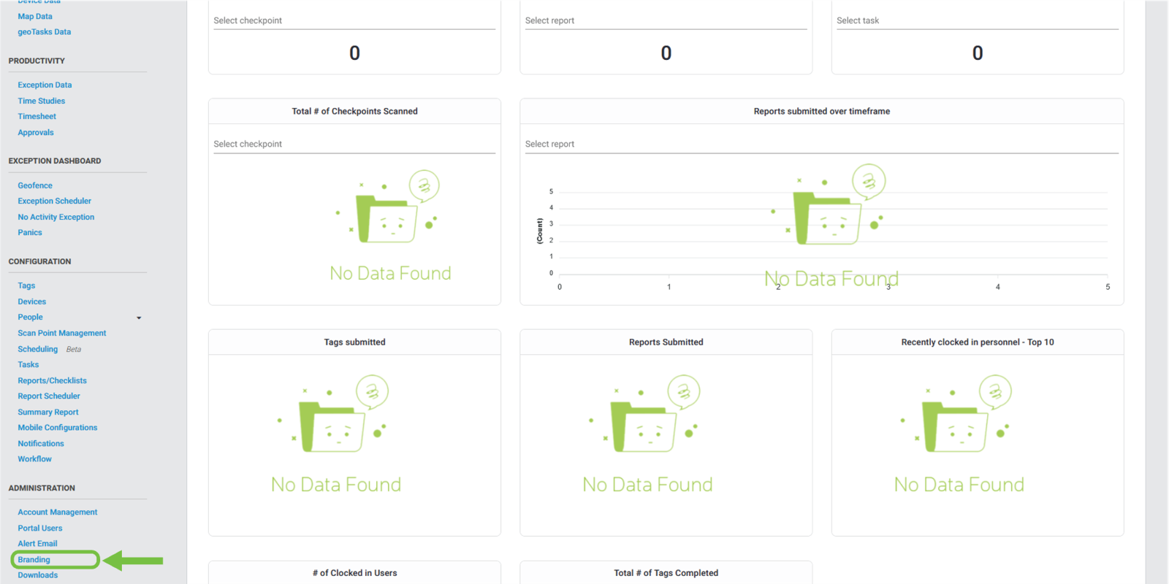Click the Panics link
Image resolution: width=1169 pixels, height=584 pixels.
coord(30,233)
